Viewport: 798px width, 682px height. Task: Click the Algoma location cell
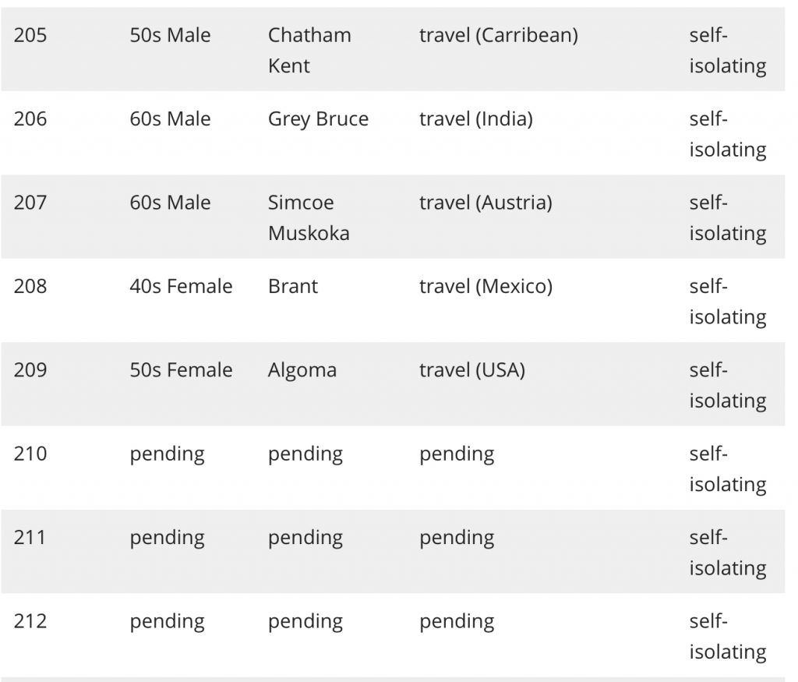302,370
